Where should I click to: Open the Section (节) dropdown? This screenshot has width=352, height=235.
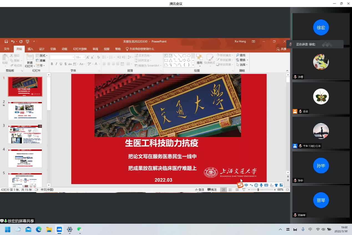coord(40,66)
